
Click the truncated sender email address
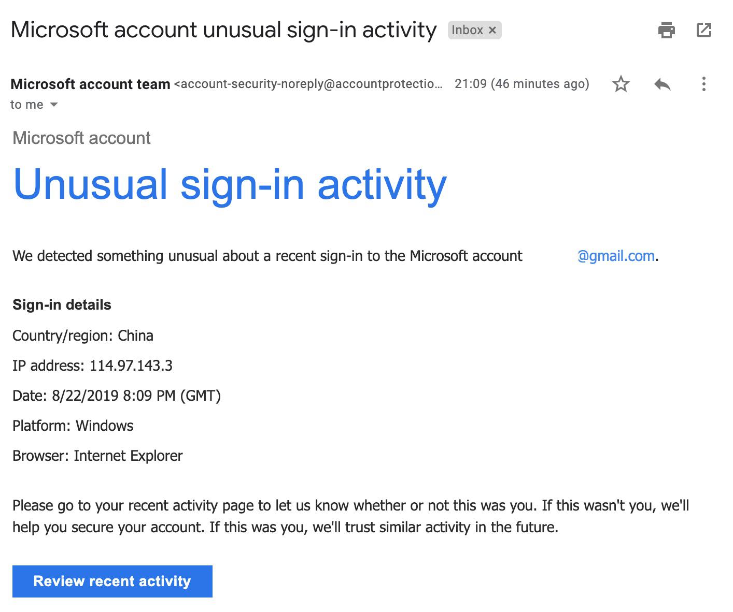308,84
